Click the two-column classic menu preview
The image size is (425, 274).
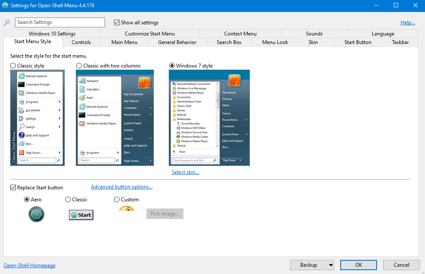click(x=115, y=118)
